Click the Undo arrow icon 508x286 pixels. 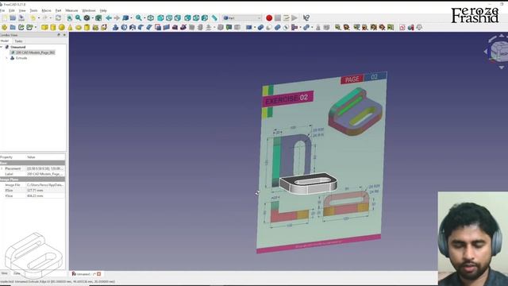(x=33, y=18)
